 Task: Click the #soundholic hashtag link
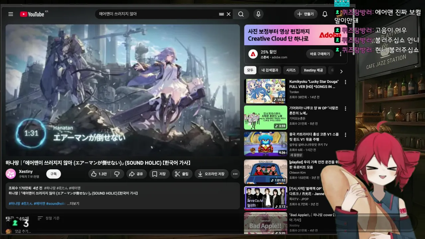tap(56, 203)
